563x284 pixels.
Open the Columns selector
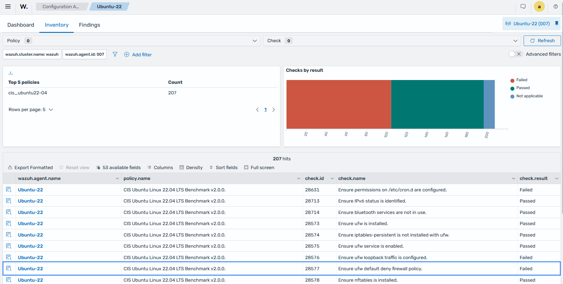coord(160,167)
